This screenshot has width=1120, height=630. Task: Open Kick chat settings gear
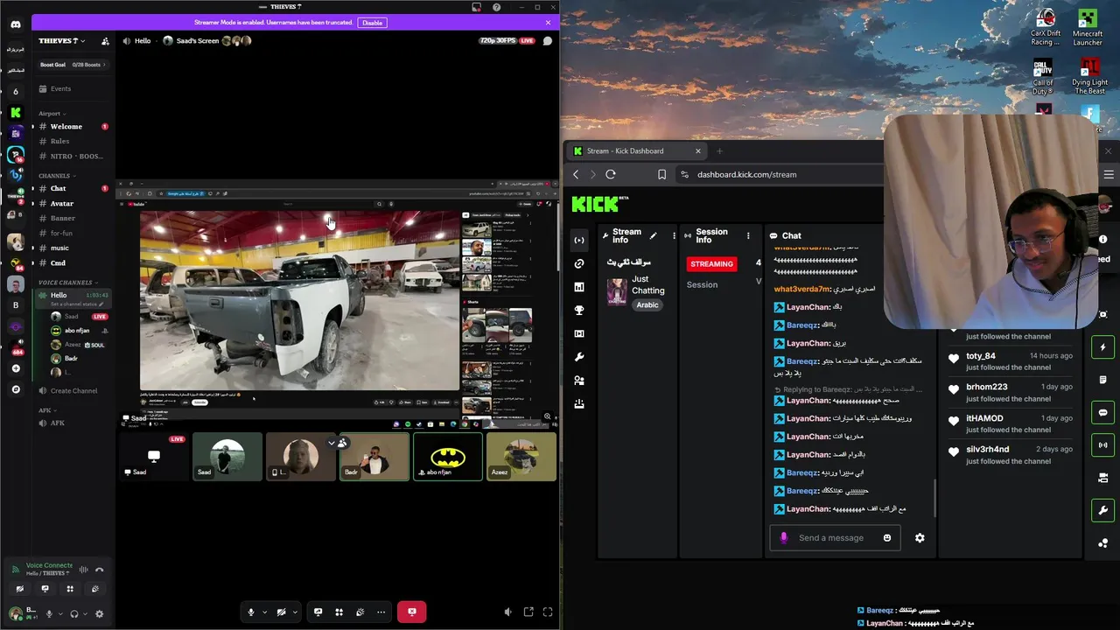(920, 538)
